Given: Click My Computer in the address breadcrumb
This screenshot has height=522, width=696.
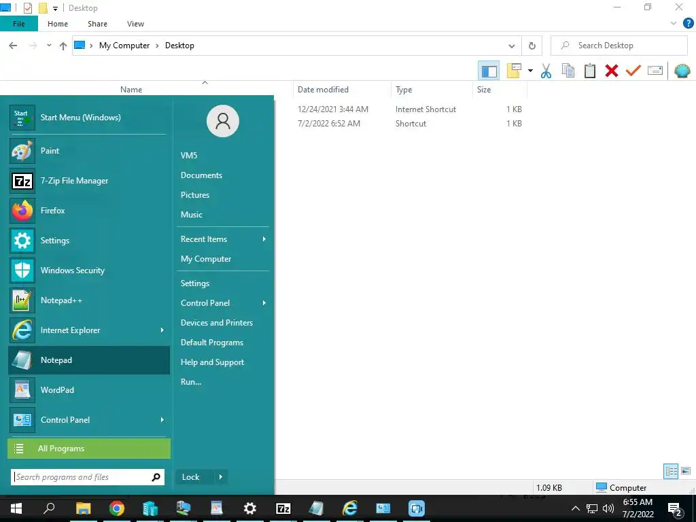Looking at the screenshot, I should (124, 46).
